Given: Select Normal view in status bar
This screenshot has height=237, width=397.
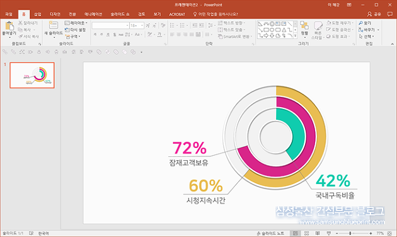Looking at the screenshot, I should (296, 233).
